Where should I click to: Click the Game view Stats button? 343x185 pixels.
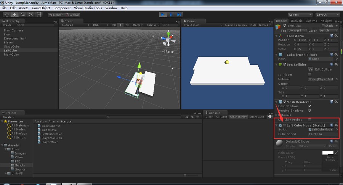pos(253,25)
